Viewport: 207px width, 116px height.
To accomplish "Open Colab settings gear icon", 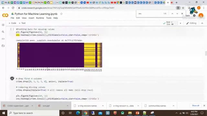I will click(194, 16).
